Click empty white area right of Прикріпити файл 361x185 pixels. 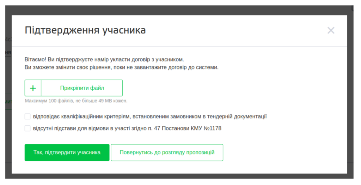pyautogui.click(x=229, y=88)
